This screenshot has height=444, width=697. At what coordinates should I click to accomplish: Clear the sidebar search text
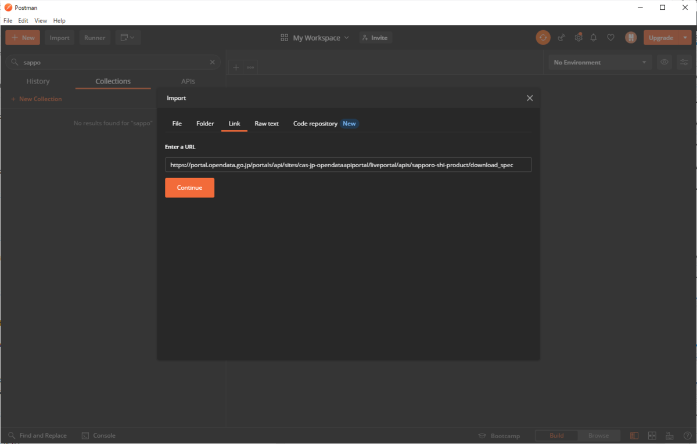(x=212, y=62)
